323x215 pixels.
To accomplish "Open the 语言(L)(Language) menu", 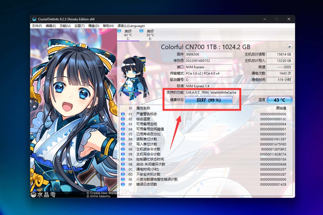I will click(131, 26).
